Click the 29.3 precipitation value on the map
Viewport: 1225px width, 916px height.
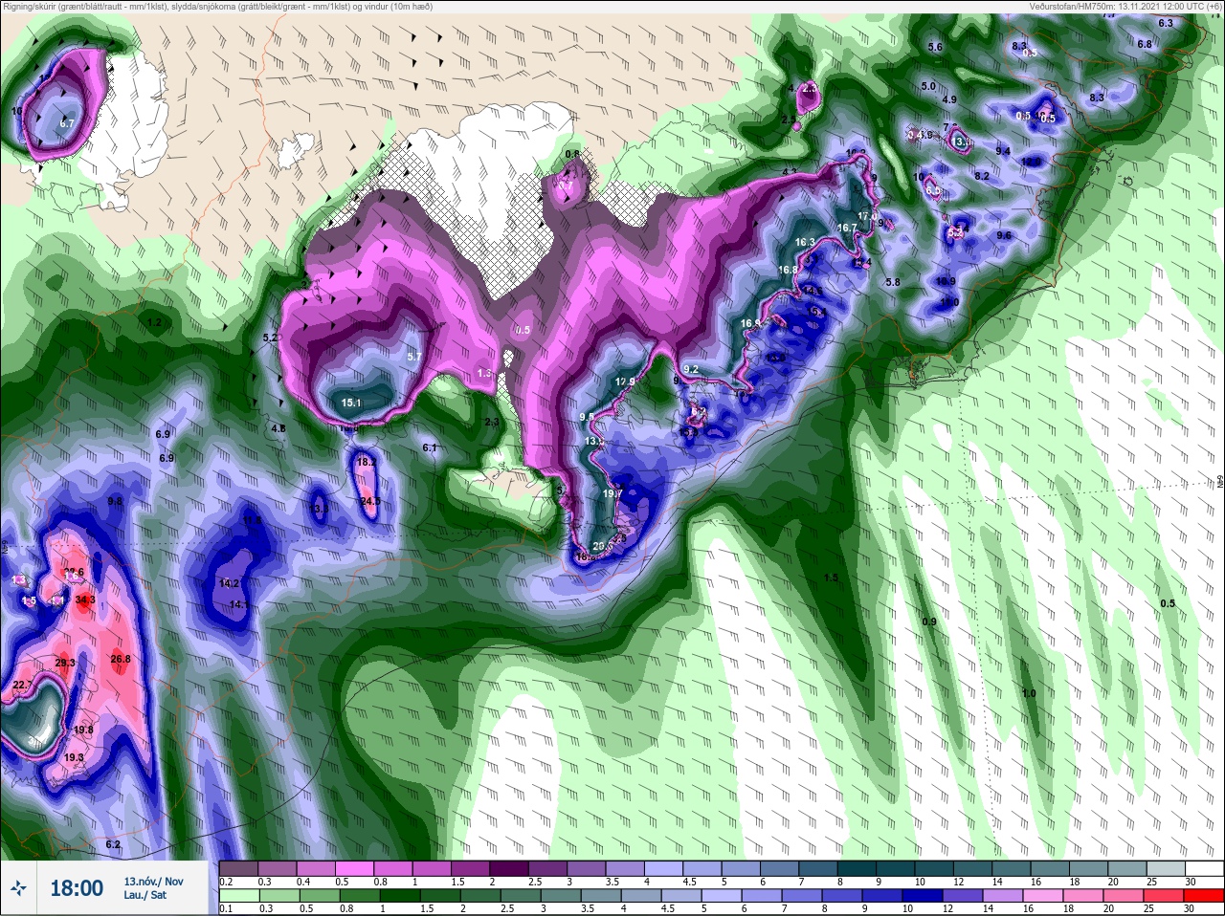(x=65, y=663)
